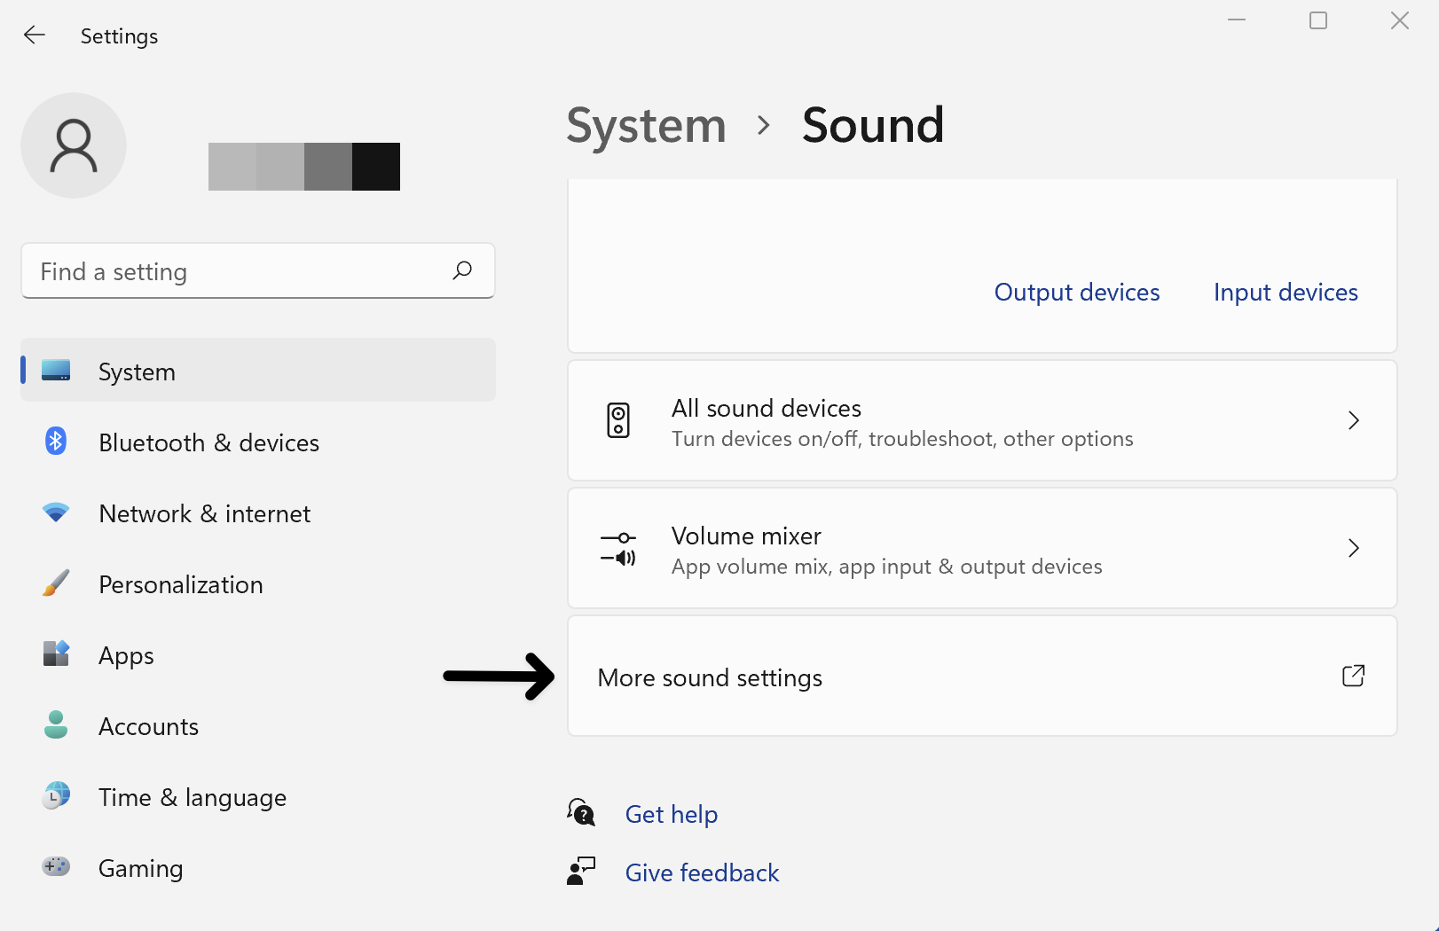Click the Network wifi icon
Viewport: 1439px width, 931px height.
[56, 512]
